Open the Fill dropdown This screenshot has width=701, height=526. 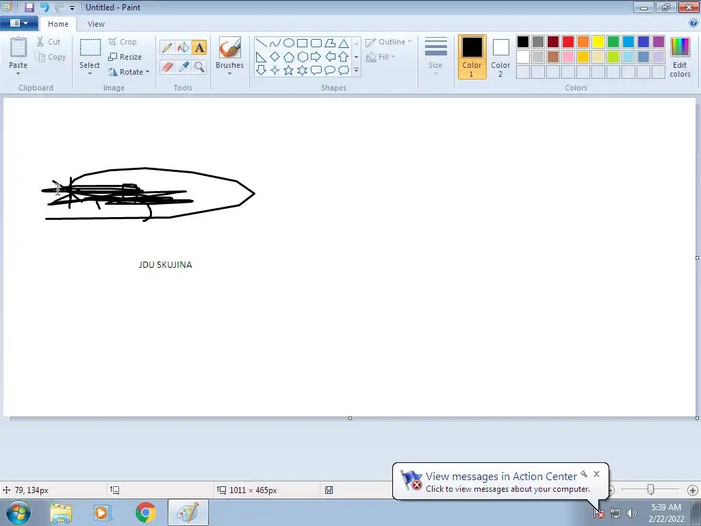(381, 57)
